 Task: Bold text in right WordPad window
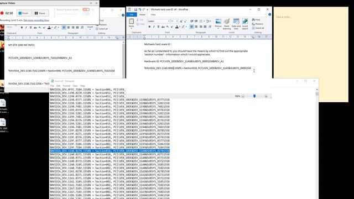click(149, 27)
